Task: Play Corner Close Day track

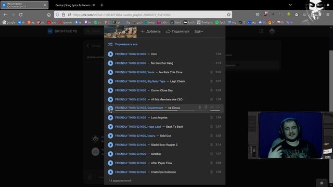Action: [x=110, y=90]
